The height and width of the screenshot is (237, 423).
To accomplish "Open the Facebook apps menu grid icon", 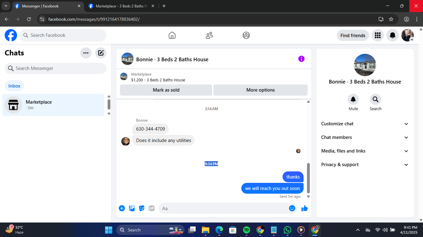I will (377, 35).
